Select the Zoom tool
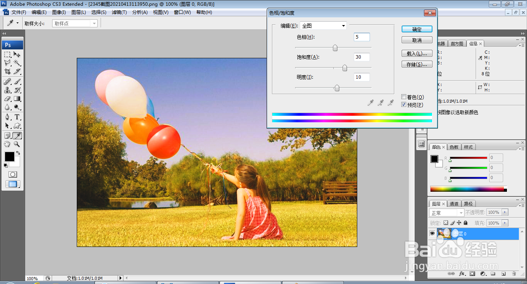The height and width of the screenshot is (284, 527). click(x=17, y=144)
